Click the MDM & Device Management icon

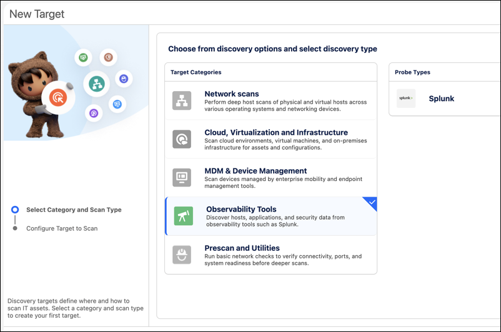pos(182,177)
